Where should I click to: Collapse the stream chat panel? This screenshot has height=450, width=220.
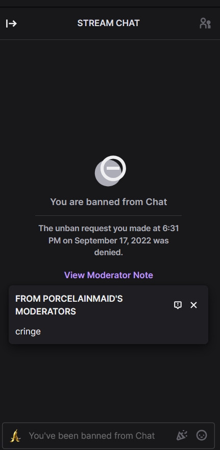[11, 23]
